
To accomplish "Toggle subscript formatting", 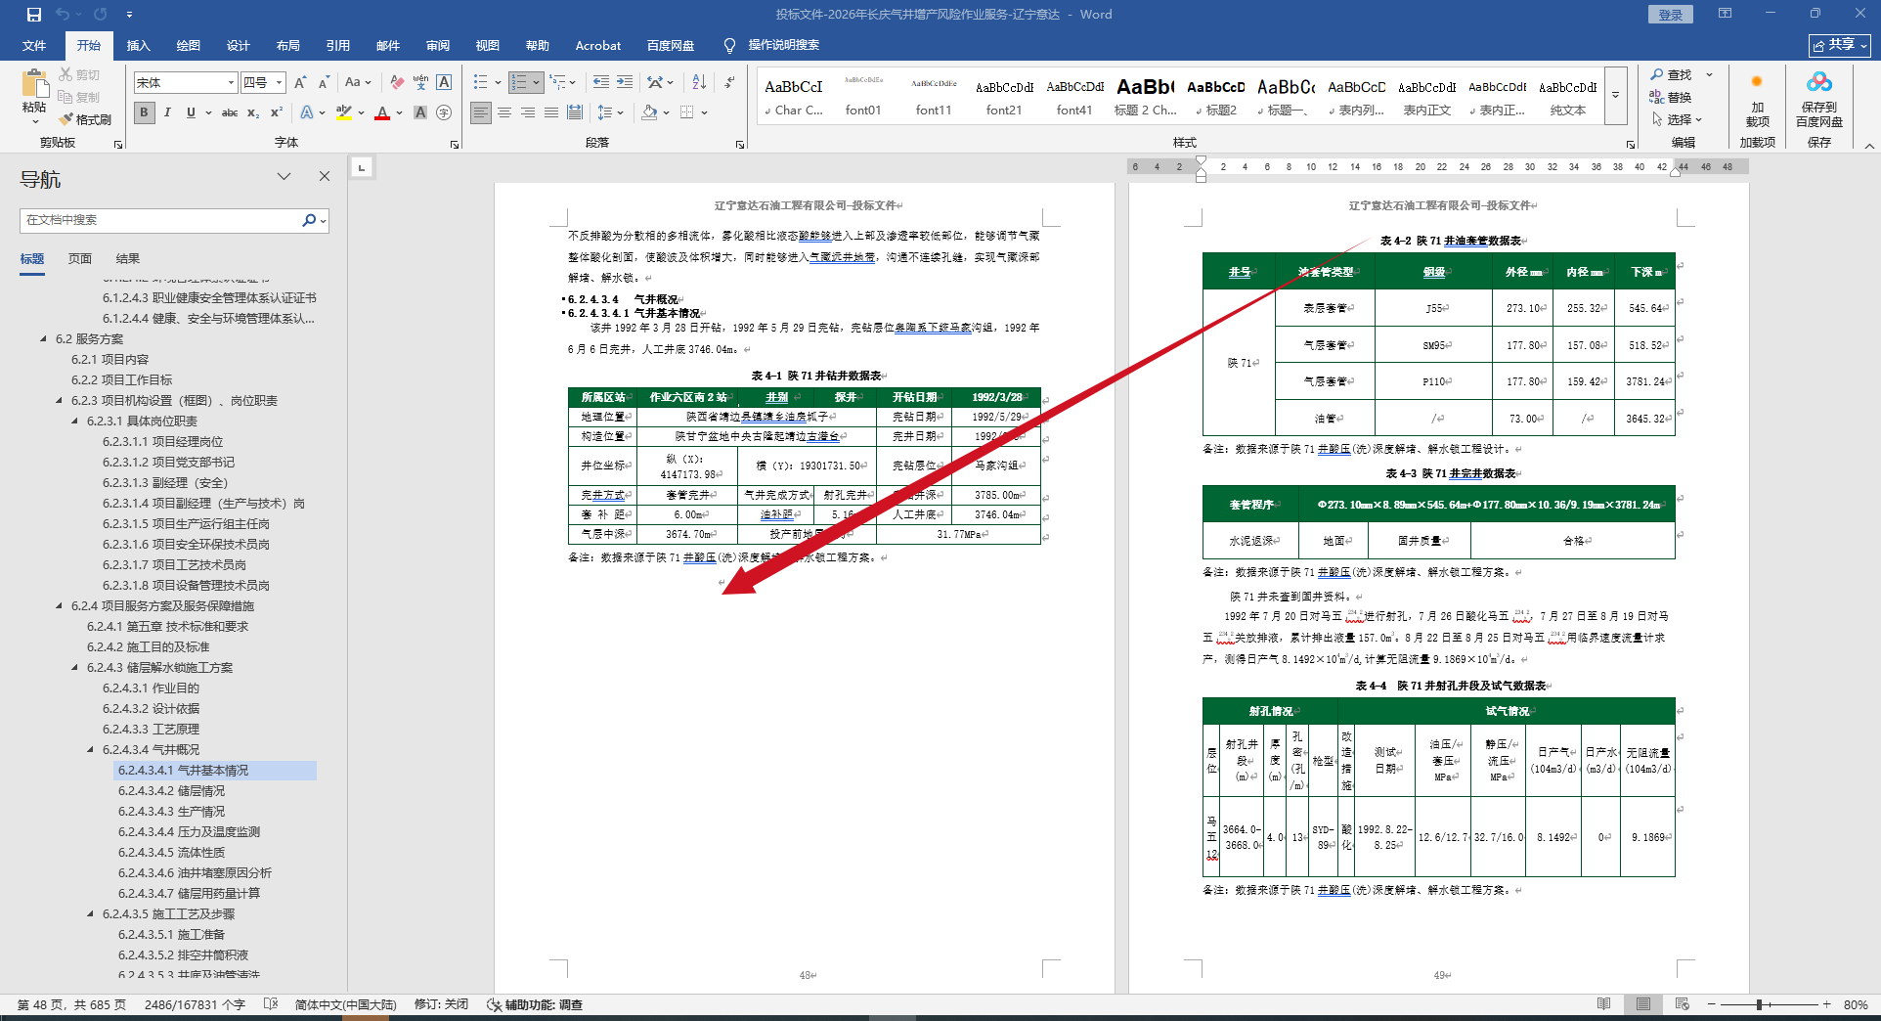I will [x=253, y=112].
